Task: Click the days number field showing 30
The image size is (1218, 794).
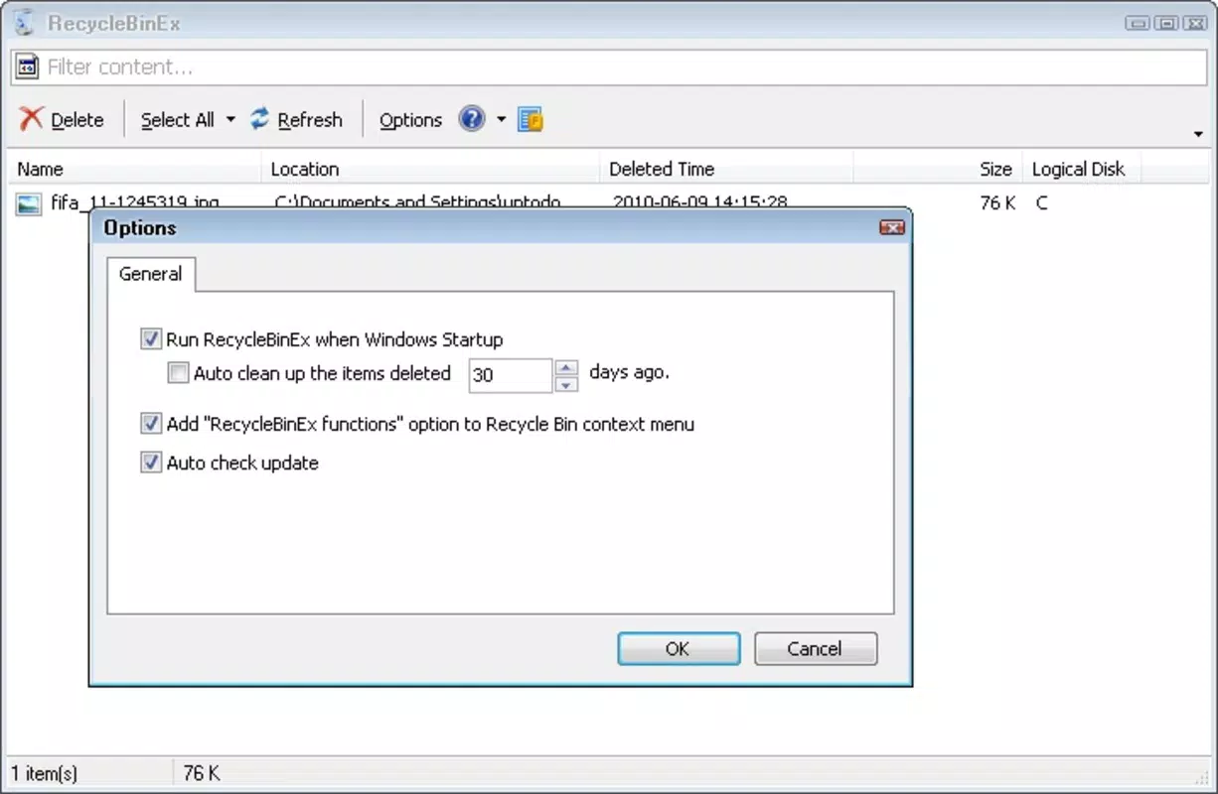Action: 511,375
